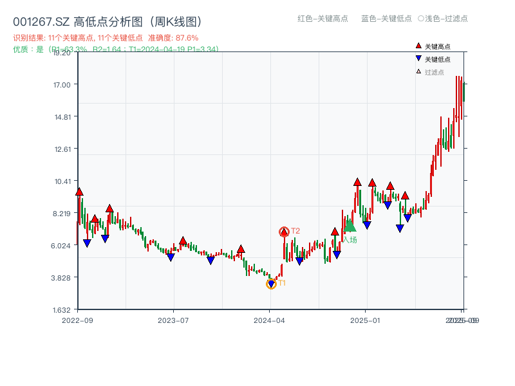
Task: Click the 12.61 y-axis label
Action: [x=62, y=149]
